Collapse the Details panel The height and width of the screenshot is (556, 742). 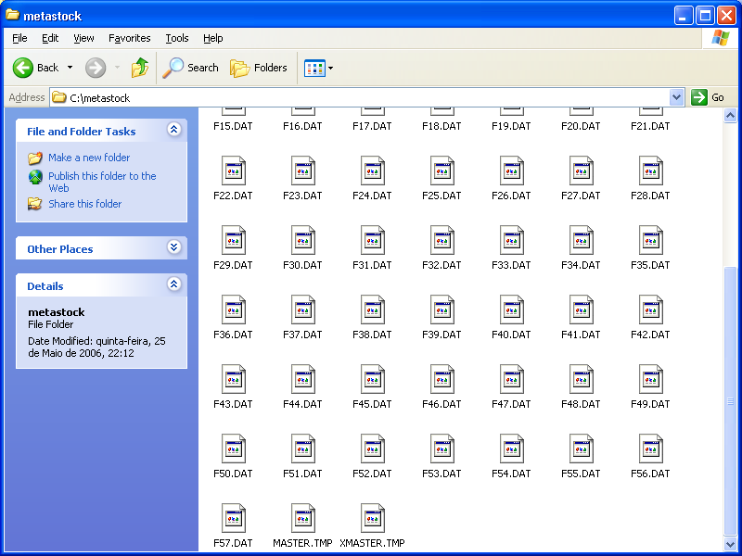point(173,285)
